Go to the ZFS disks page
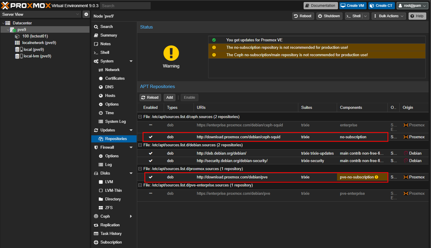431x248 pixels. [x=109, y=208]
